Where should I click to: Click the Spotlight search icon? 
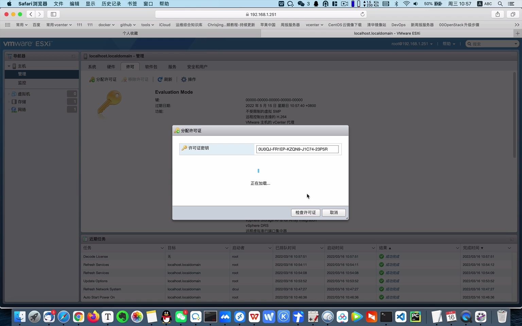point(500,4)
